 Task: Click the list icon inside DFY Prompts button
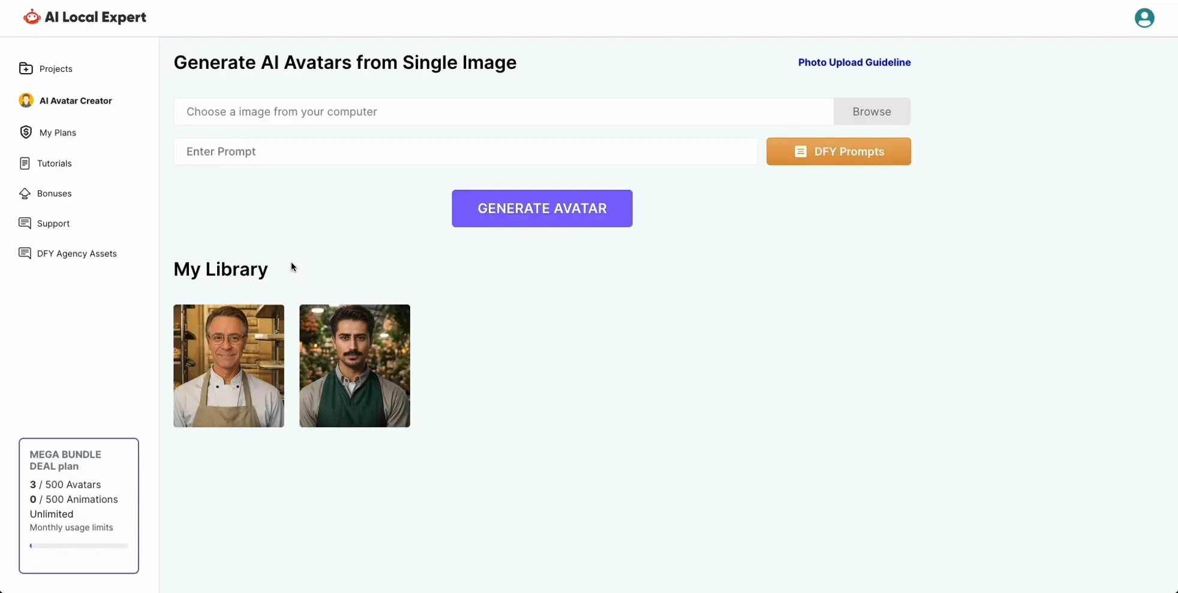tap(800, 152)
